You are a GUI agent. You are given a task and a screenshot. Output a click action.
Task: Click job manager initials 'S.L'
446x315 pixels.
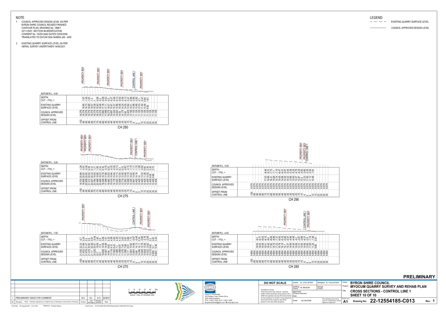point(91,298)
